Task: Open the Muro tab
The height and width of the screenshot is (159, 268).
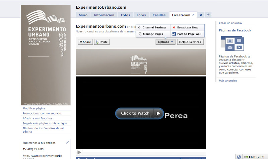Action: click(83, 15)
